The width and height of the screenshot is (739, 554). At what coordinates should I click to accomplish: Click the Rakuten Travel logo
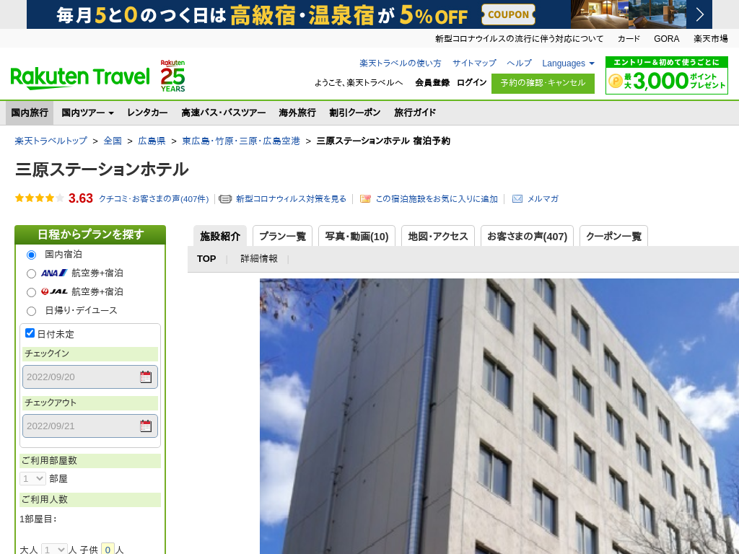(x=79, y=77)
